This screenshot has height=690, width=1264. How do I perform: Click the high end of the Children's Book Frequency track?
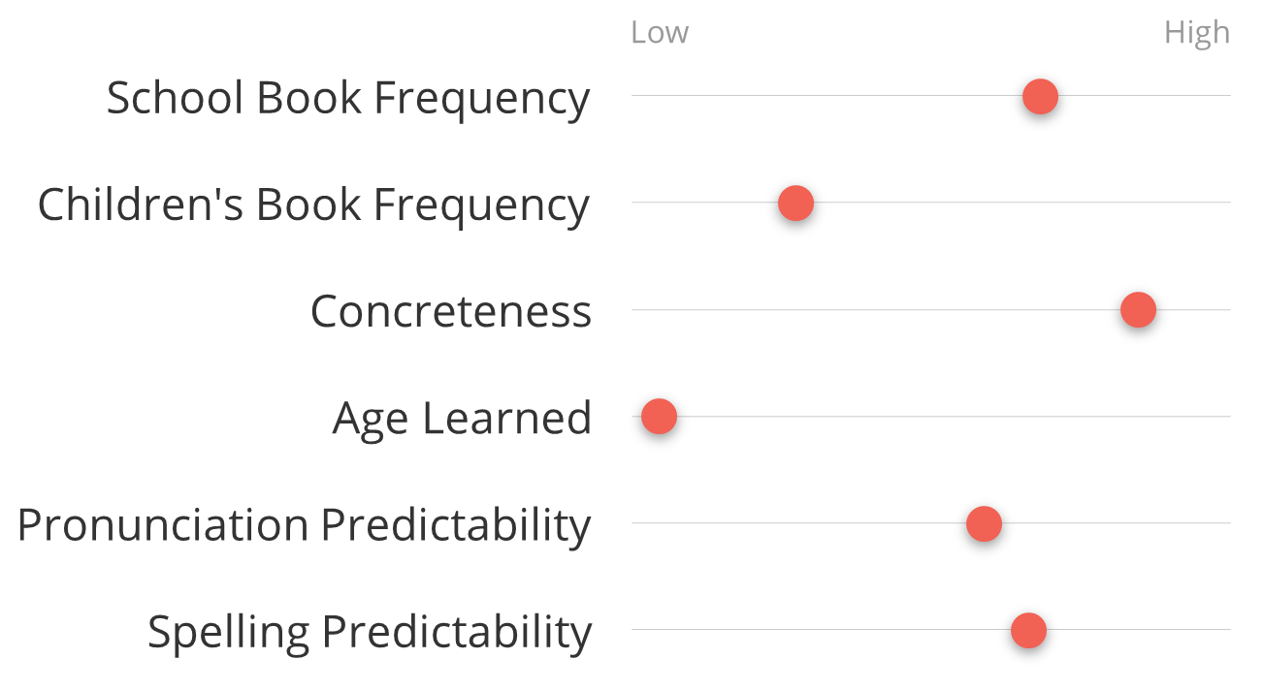point(1224,203)
